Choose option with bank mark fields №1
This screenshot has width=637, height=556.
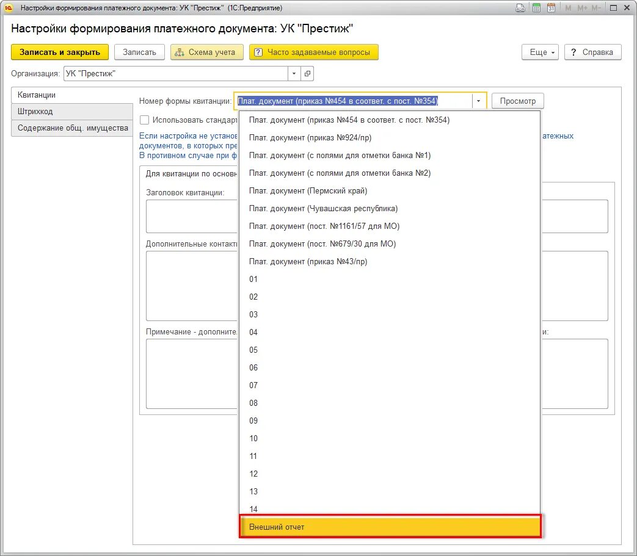pyautogui.click(x=390, y=156)
